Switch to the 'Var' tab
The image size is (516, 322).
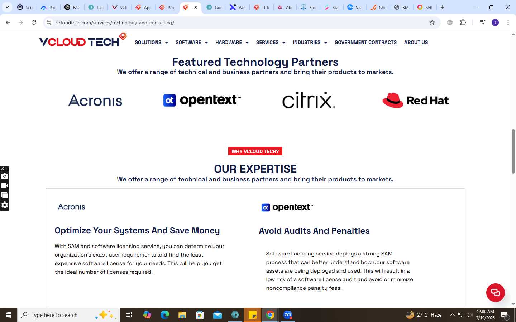pos(238,7)
